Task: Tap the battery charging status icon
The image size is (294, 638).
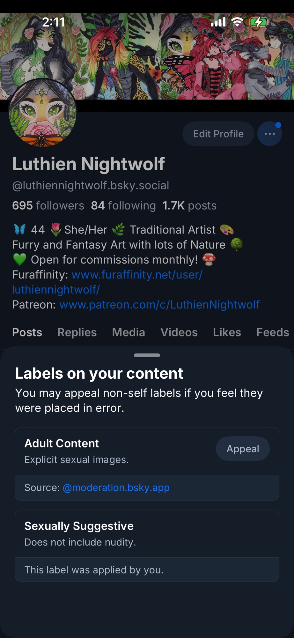Action: 258,22
